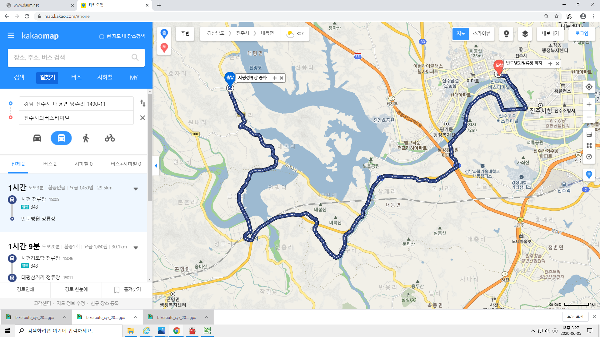Image resolution: width=600 pixels, height=337 pixels.
Task: Select the car route mode icon
Action: (x=37, y=138)
